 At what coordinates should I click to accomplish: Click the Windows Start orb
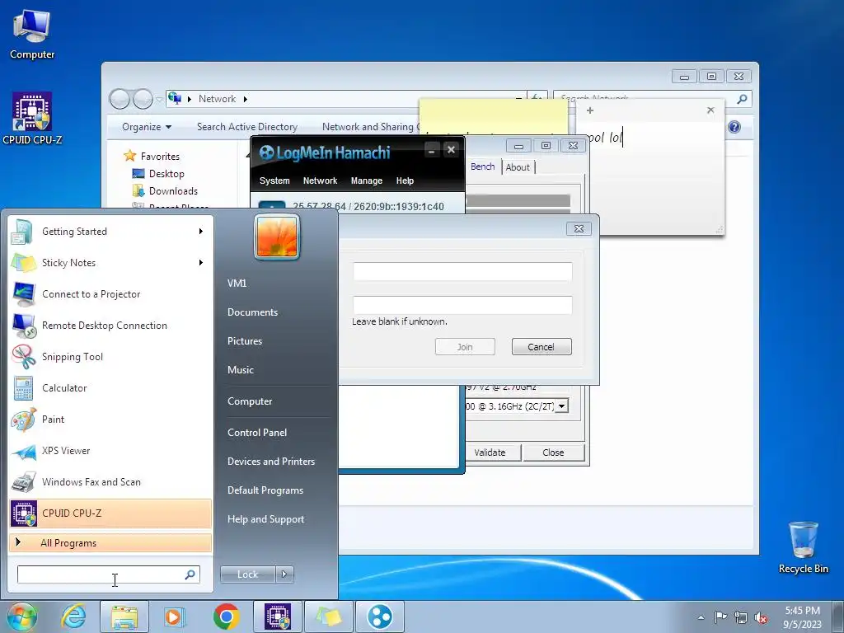pos(22,617)
